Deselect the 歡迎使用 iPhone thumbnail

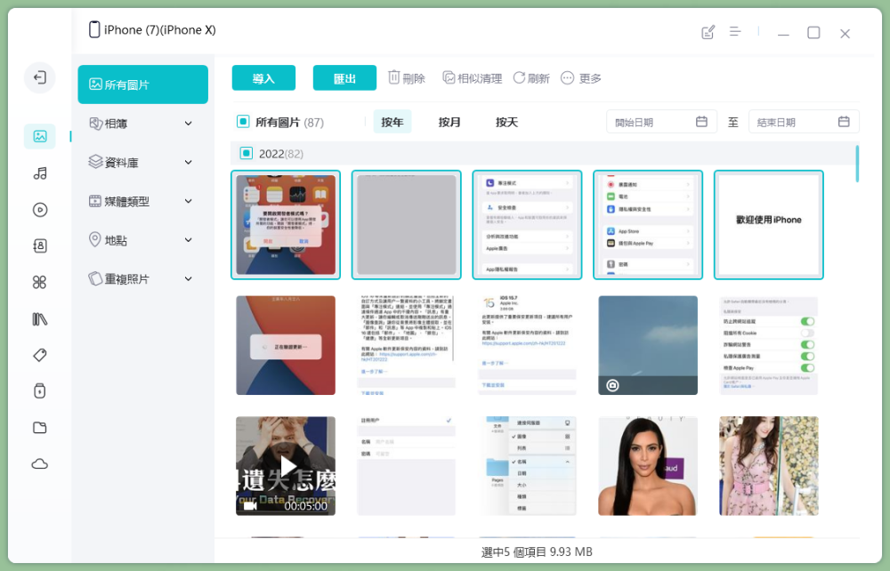tap(768, 225)
